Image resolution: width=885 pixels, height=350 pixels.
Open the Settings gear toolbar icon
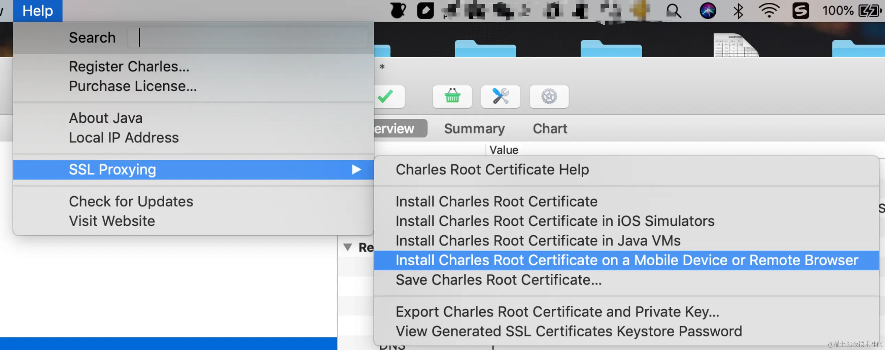549,96
